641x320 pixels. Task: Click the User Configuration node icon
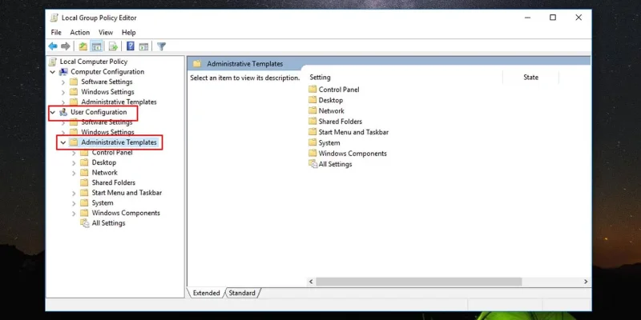tap(63, 112)
